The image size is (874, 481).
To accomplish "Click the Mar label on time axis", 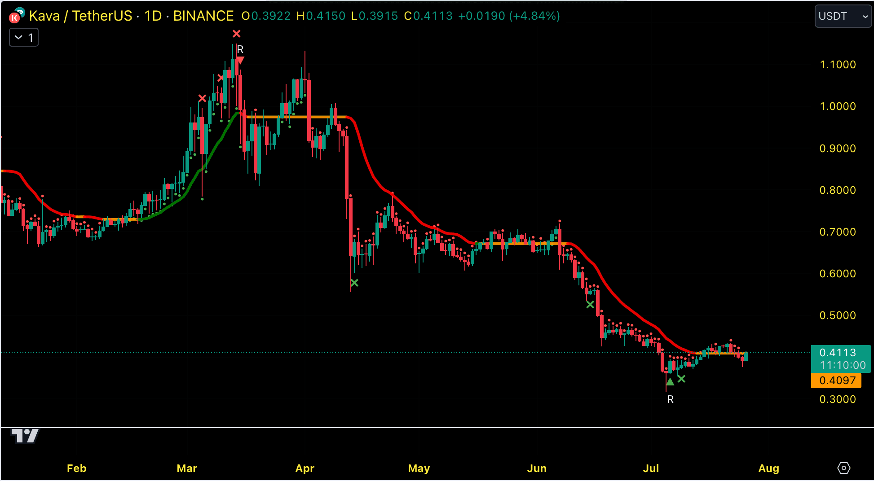I will [x=187, y=468].
